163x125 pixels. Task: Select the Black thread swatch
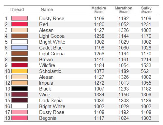(x=20, y=89)
